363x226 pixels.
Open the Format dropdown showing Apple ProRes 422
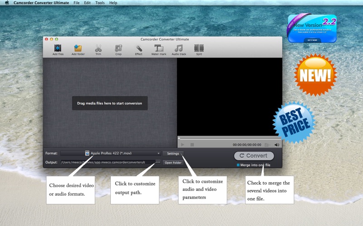pos(111,153)
